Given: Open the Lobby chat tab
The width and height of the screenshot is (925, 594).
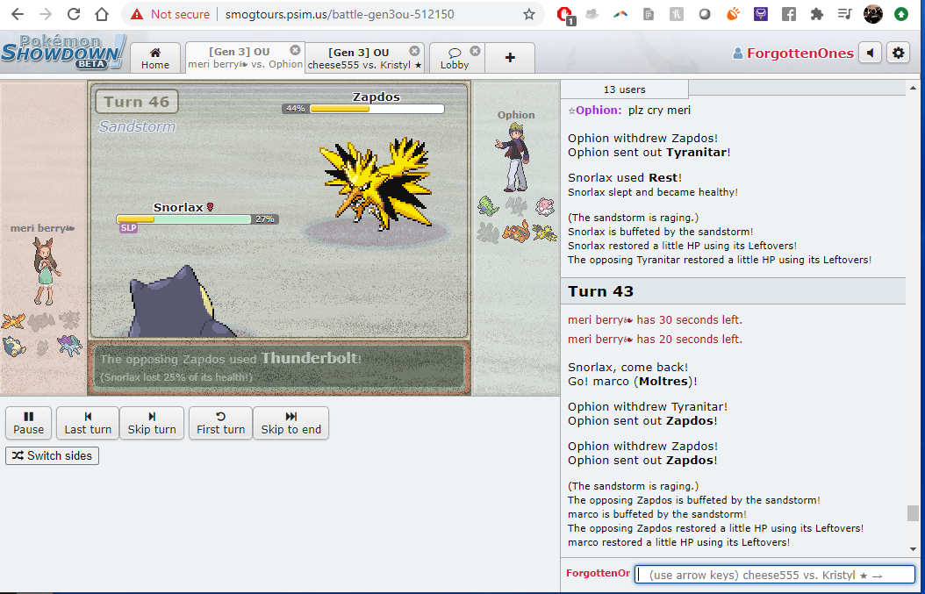Looking at the screenshot, I should click(455, 58).
